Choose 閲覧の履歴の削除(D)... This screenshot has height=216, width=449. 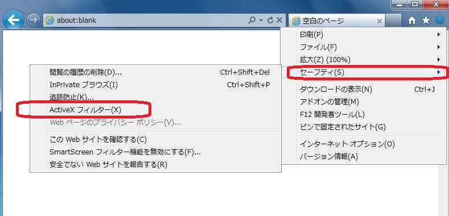point(155,72)
